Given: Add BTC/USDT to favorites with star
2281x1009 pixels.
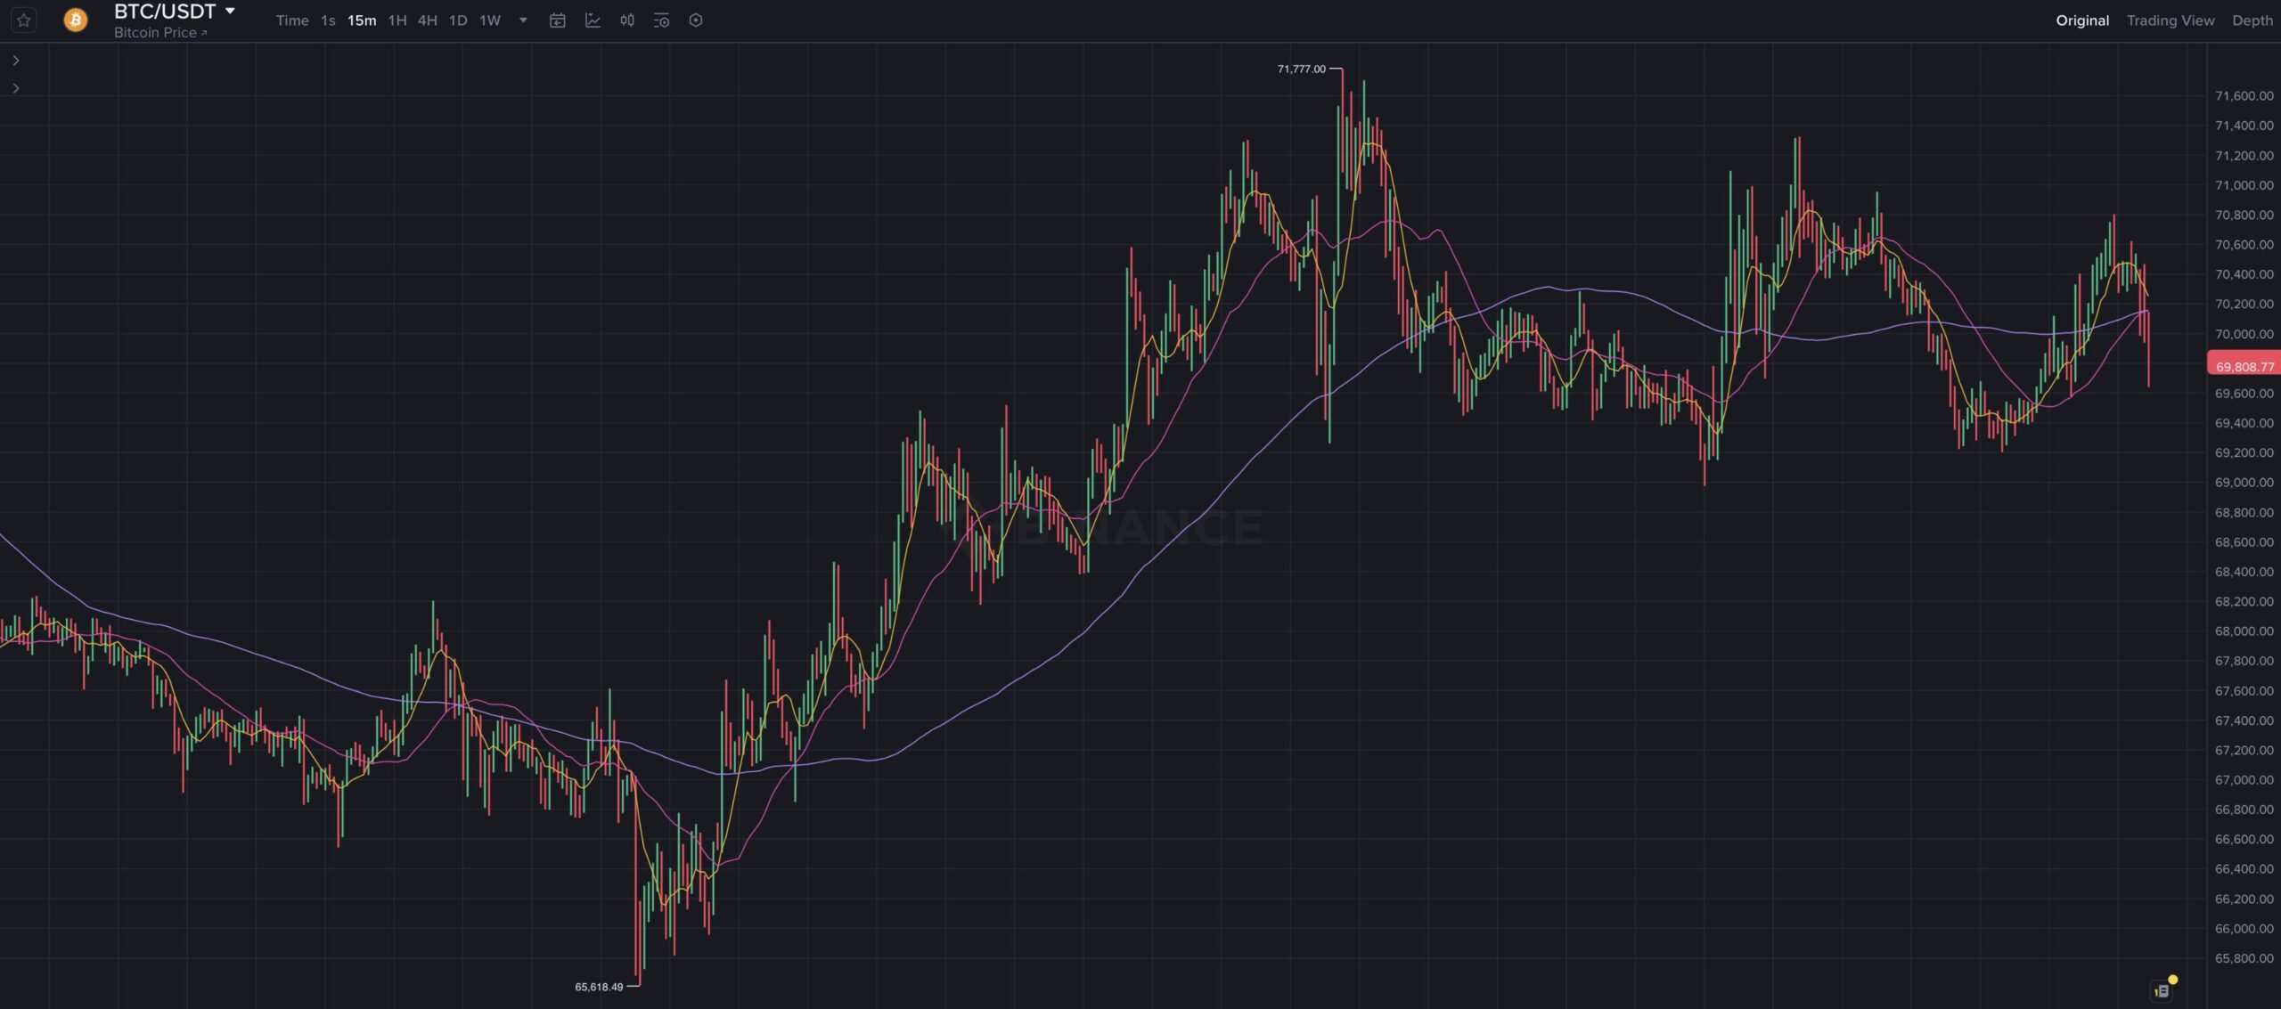Looking at the screenshot, I should click(x=24, y=20).
